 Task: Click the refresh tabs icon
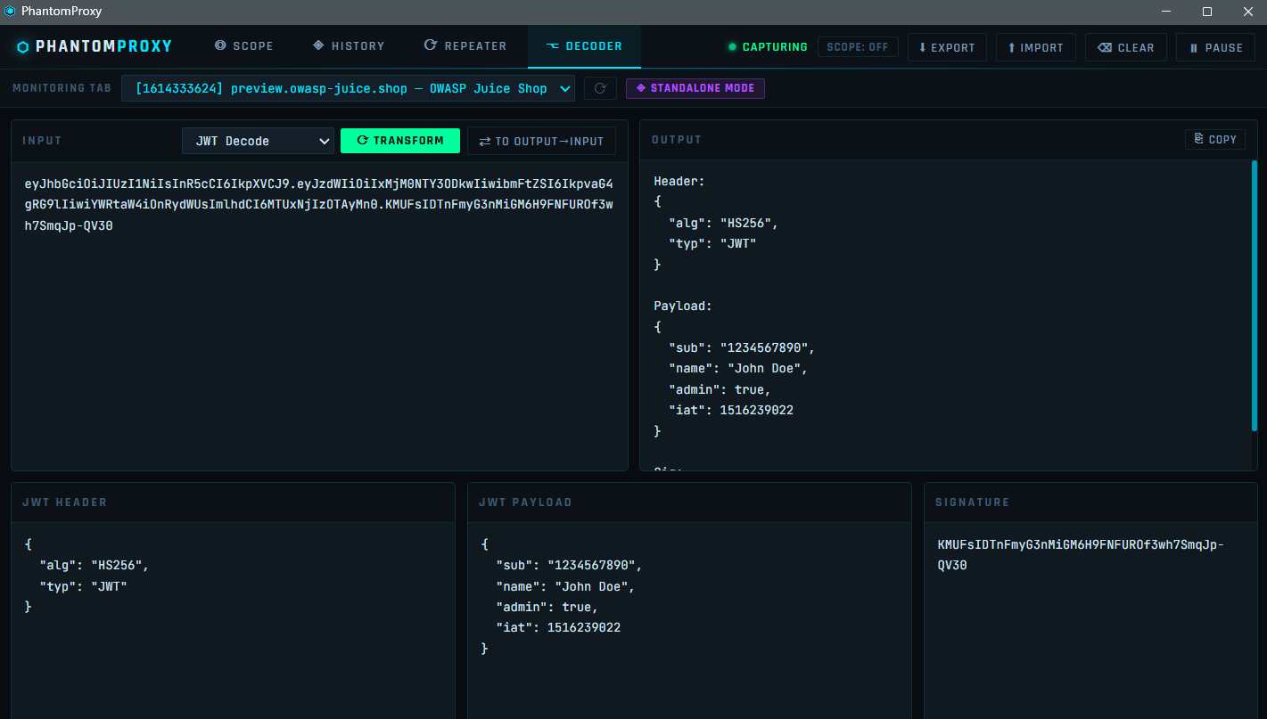pyautogui.click(x=600, y=88)
